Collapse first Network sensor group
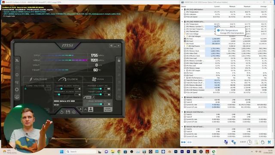Viewport: 275px width, 155px height. [x=182, y=97]
